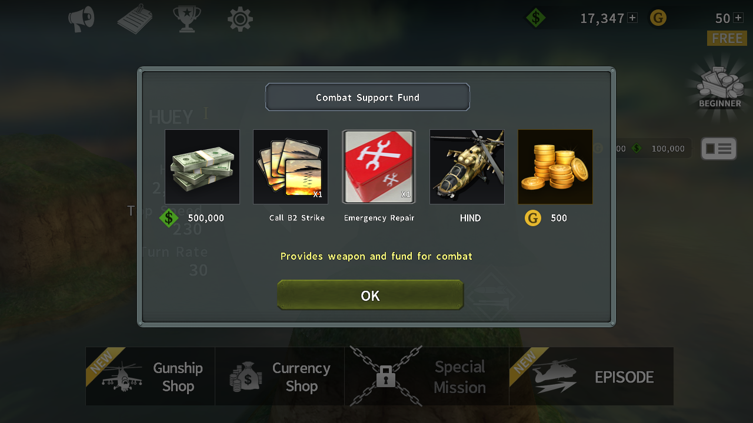Open the Currency Shop
This screenshot has width=753, height=423.
[279, 376]
